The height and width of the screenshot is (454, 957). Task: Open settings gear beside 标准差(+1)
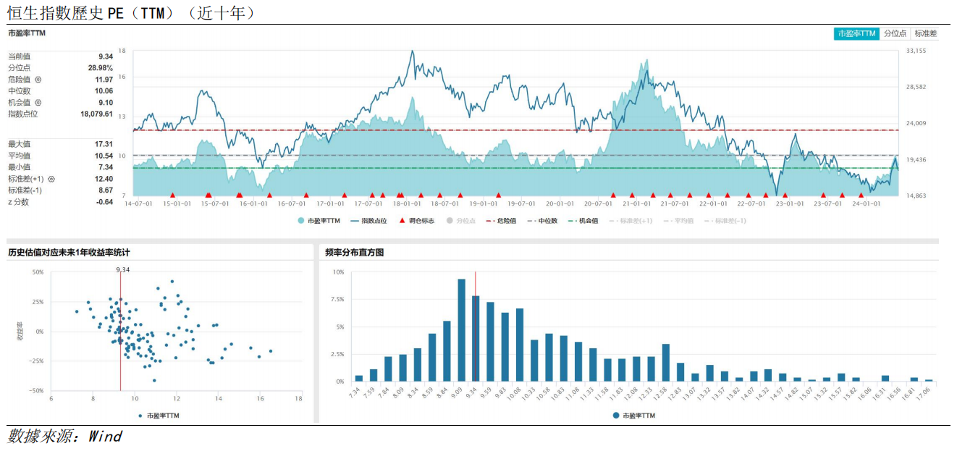point(51,179)
